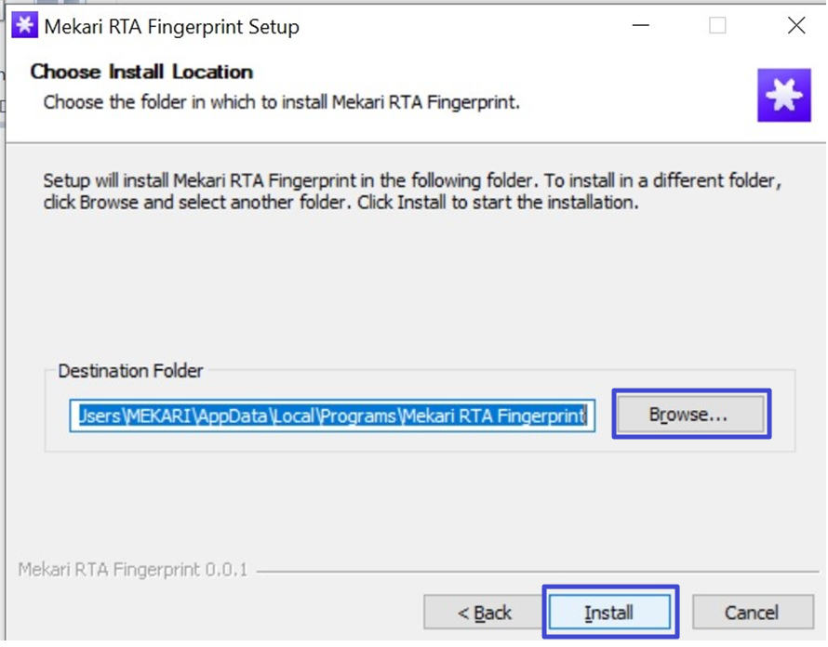Start installation with the Install button
Viewport: 828px width, 647px height.
tap(609, 613)
